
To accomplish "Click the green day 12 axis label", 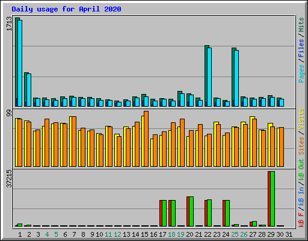I will [x=117, y=234].
